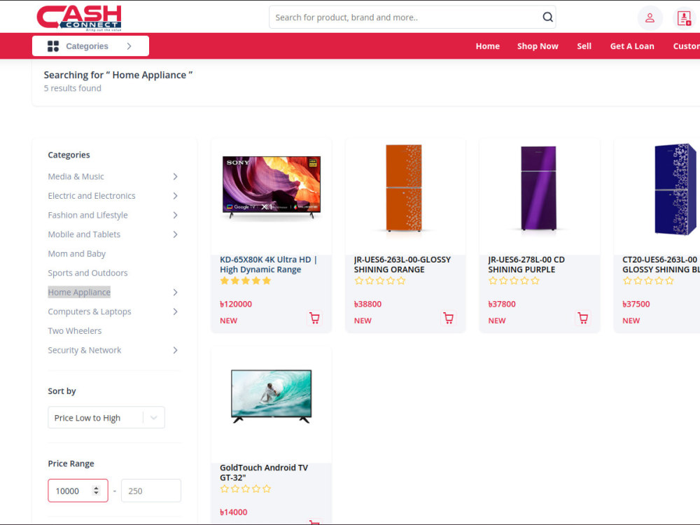Screen dimensions: 700x525
Task: Add Glossy Shining Orange fridge to cart
Action: click(449, 318)
